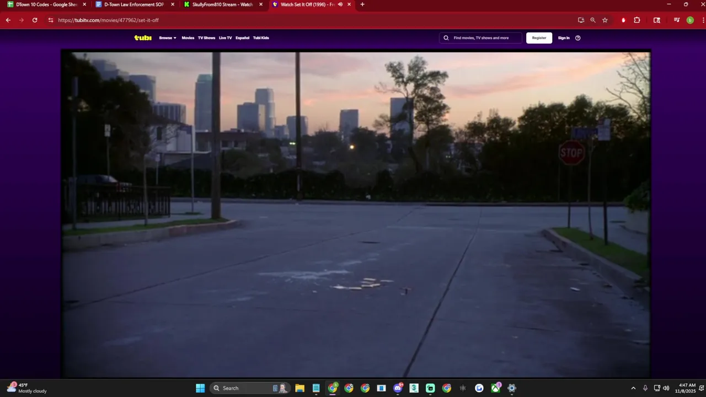Viewport: 706px width, 397px height.
Task: Bookmark this page with the star
Action: (x=605, y=20)
